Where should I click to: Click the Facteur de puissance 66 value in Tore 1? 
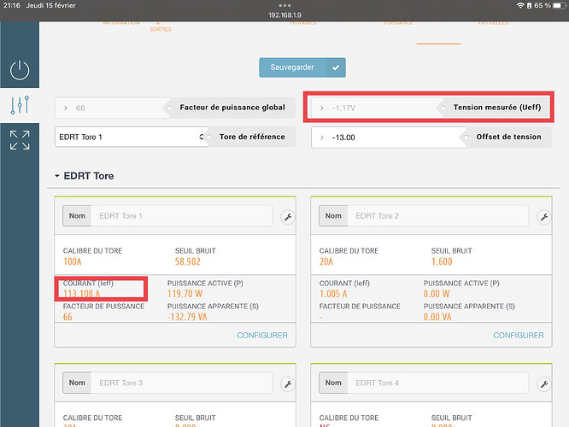click(x=67, y=317)
